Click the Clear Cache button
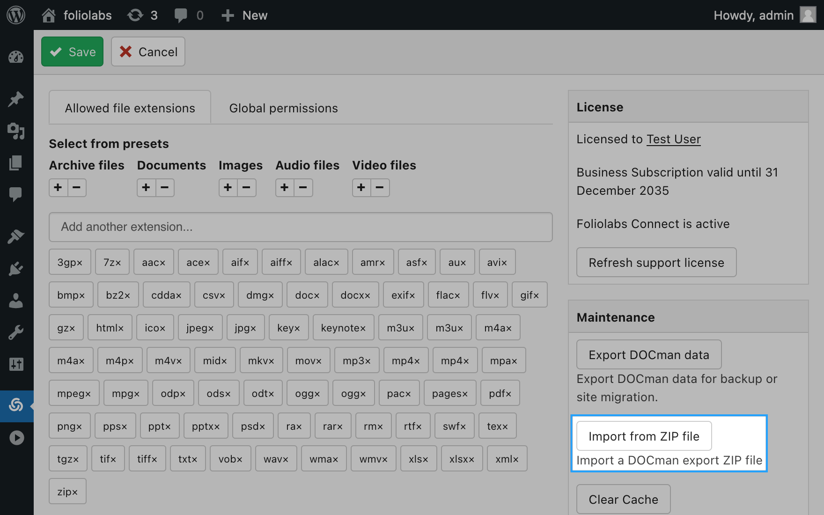The height and width of the screenshot is (515, 824). pyautogui.click(x=623, y=499)
